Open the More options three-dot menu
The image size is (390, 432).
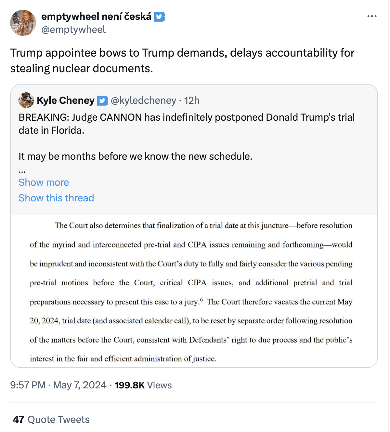pos(372,16)
